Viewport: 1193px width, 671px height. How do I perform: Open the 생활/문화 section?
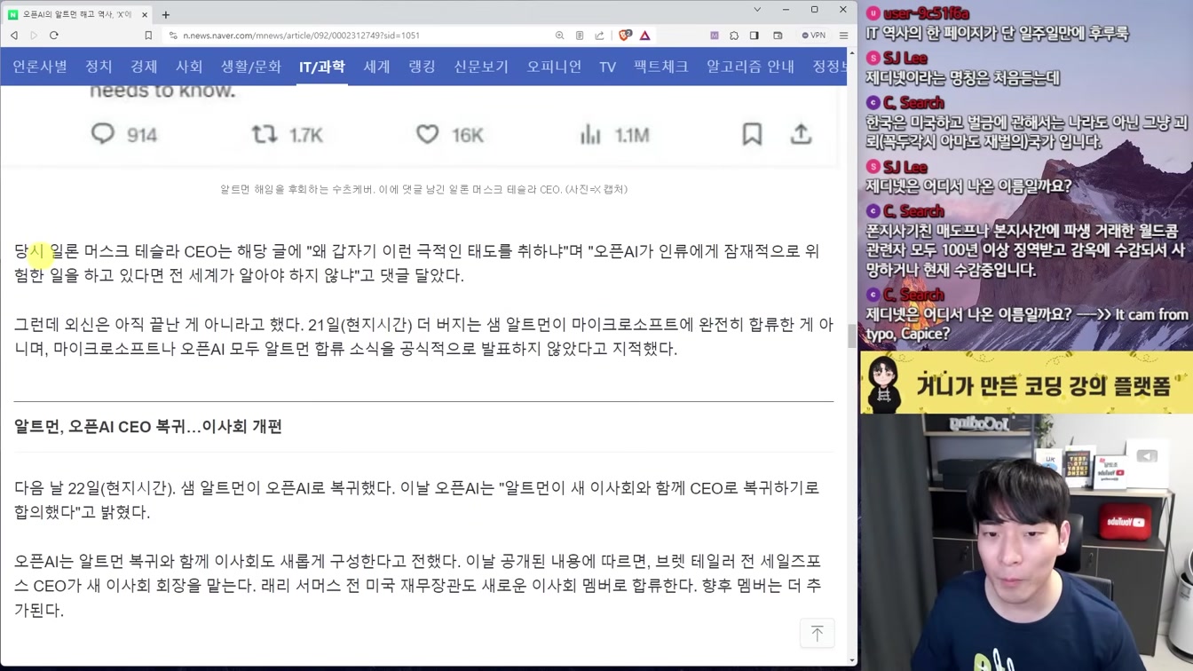click(251, 67)
